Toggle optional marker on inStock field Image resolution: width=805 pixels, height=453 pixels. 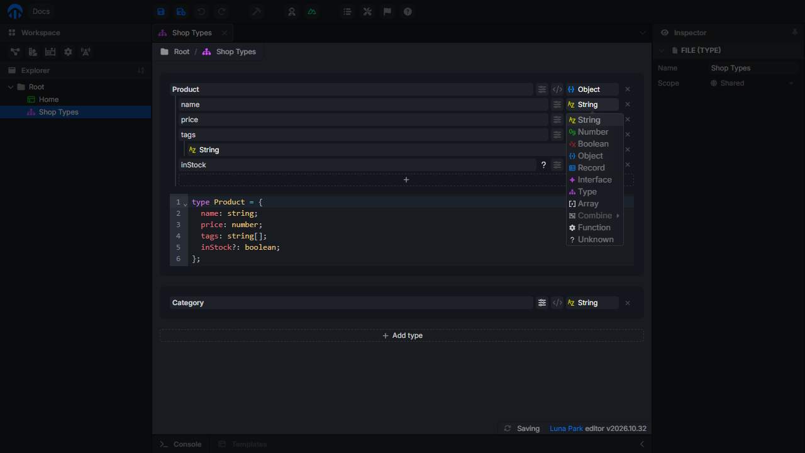click(543, 165)
